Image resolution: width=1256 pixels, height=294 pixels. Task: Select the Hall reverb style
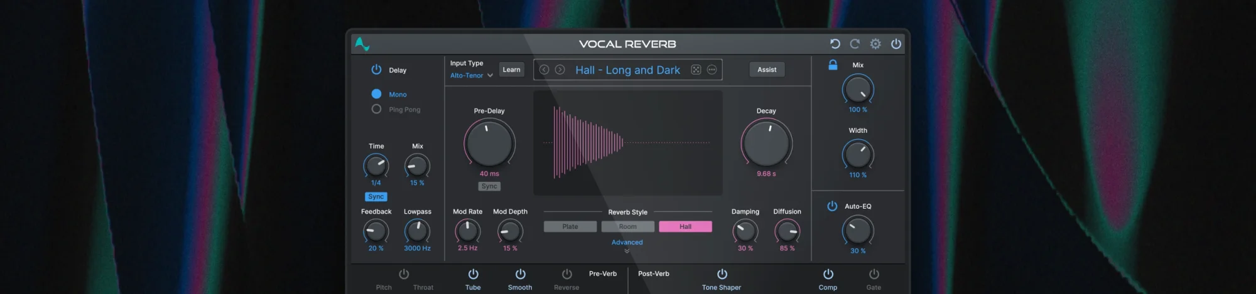[x=686, y=226]
